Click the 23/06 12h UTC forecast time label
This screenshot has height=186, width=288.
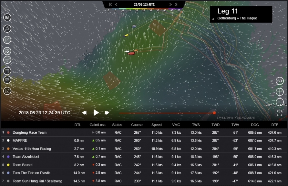pos(144,5)
